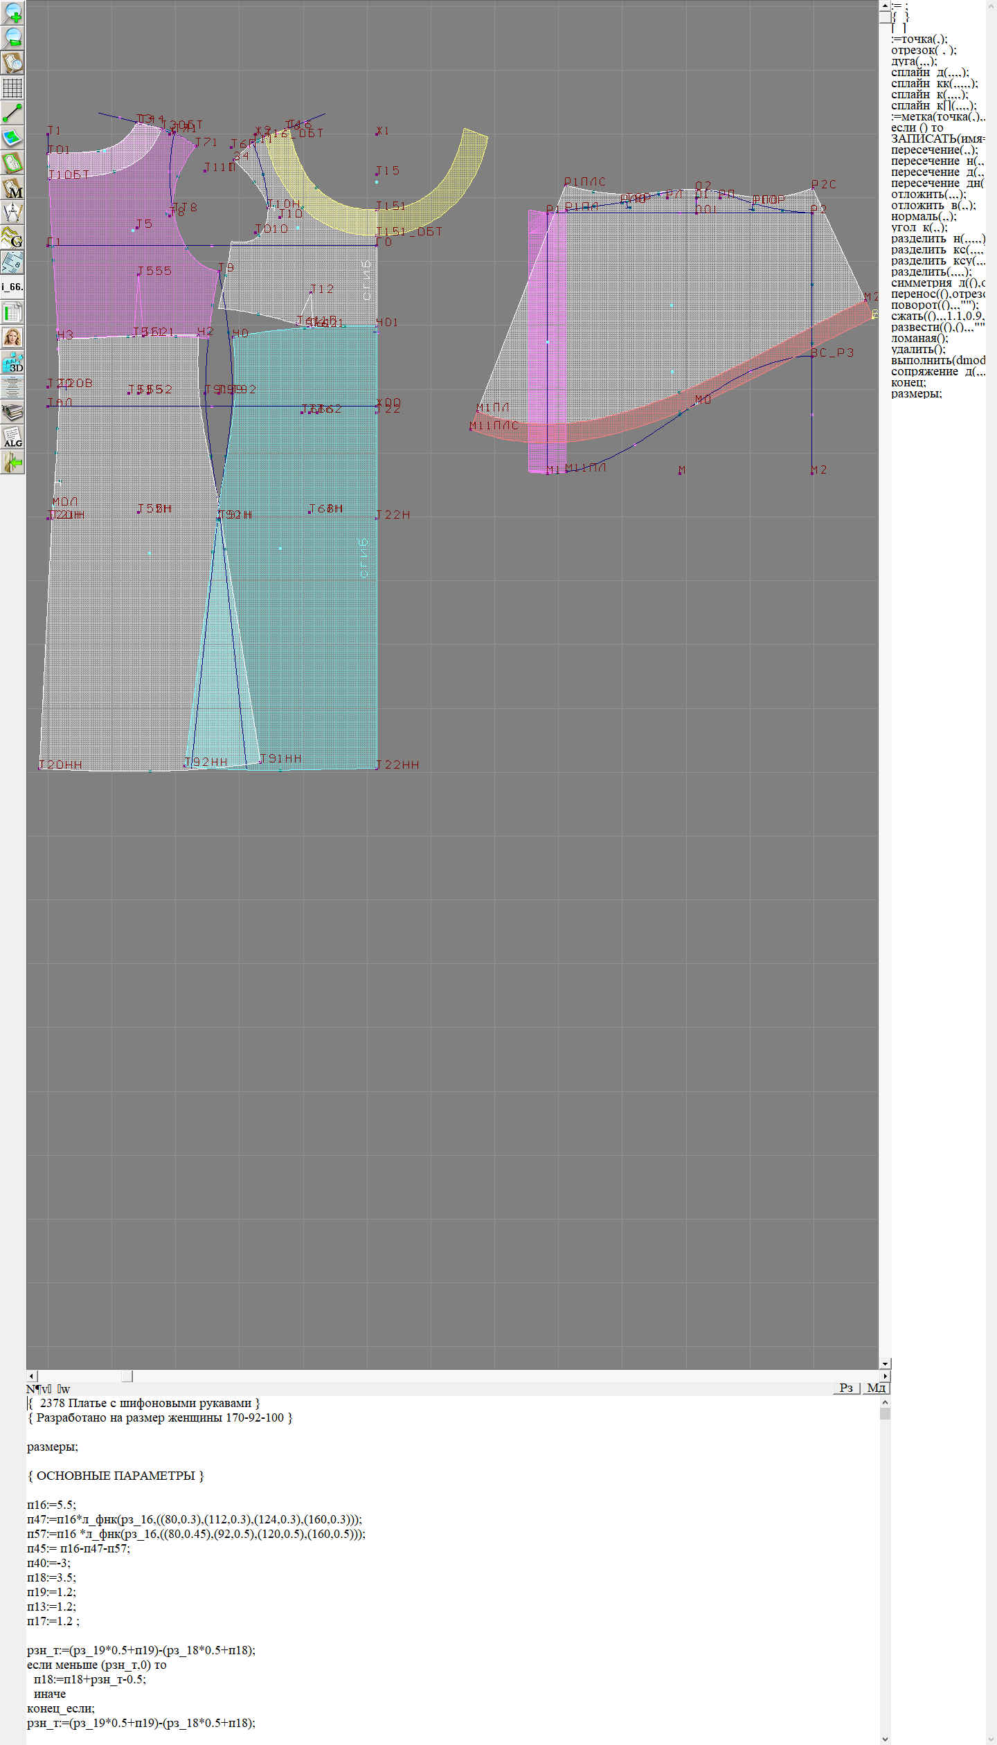Click the i_66. toolbar button
The image size is (997, 1745).
(12, 287)
